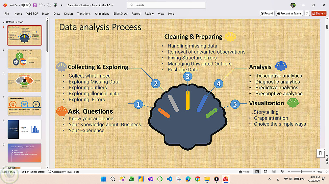Adjust the zoom slider handle

301,172
